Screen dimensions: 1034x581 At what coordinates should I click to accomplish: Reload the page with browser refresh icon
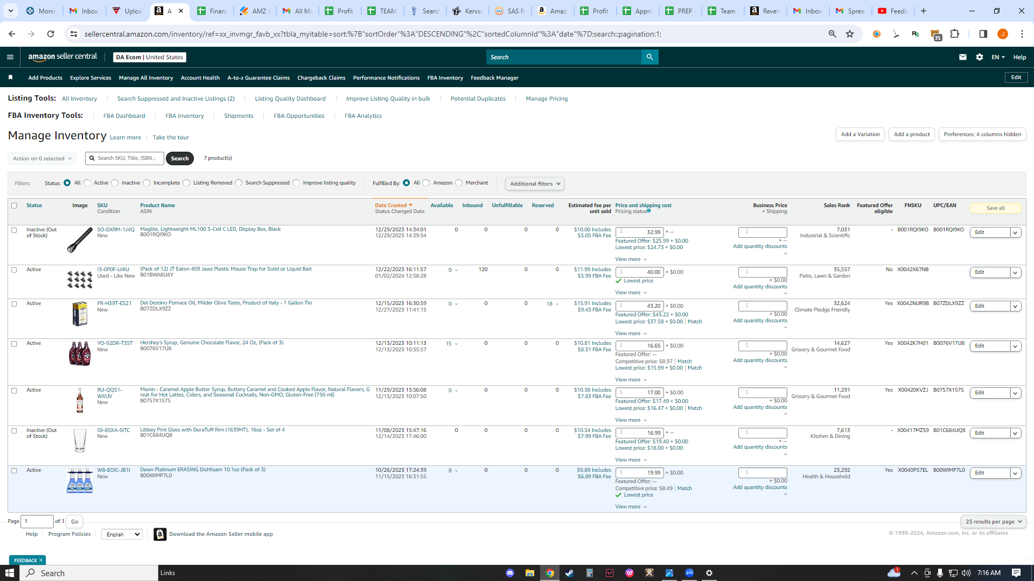(x=51, y=34)
